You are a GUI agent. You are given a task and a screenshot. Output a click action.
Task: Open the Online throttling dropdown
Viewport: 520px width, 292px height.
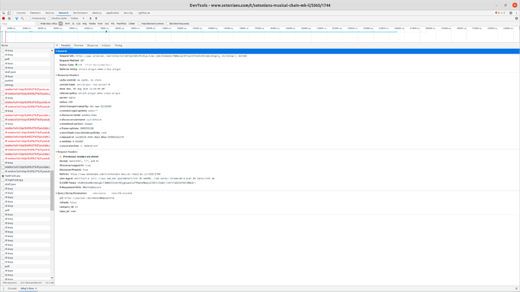coord(78,19)
